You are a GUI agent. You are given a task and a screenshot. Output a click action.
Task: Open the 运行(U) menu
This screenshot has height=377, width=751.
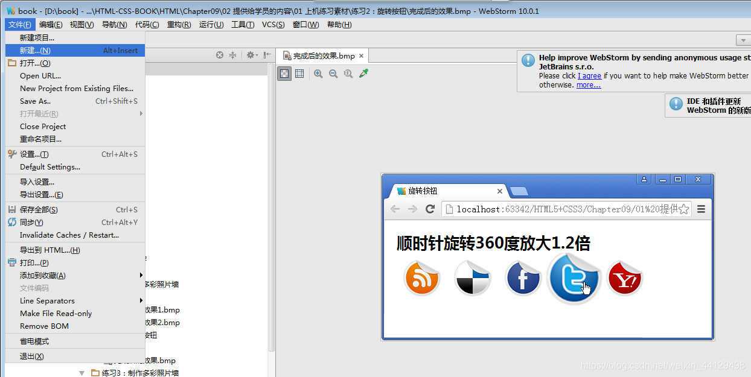click(211, 25)
